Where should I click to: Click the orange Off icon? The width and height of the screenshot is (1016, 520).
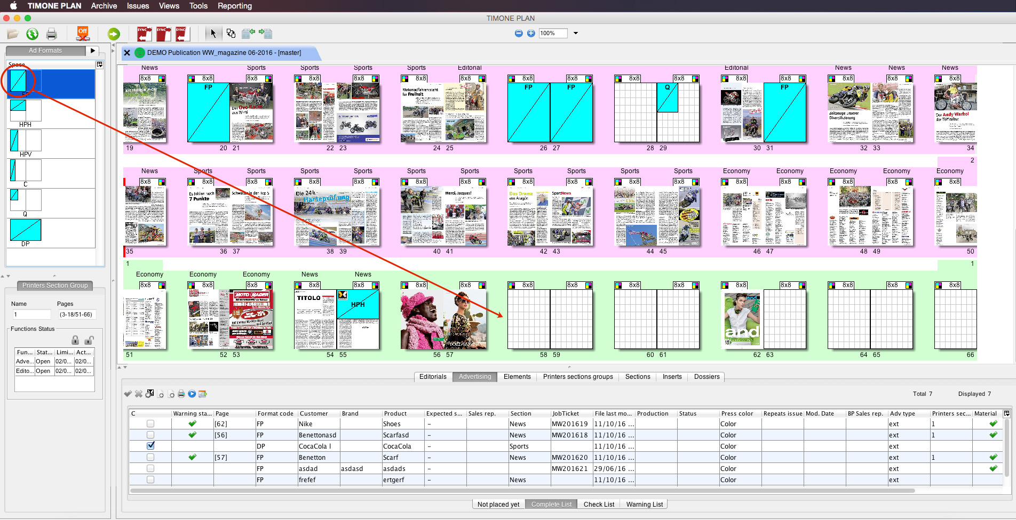coord(82,34)
